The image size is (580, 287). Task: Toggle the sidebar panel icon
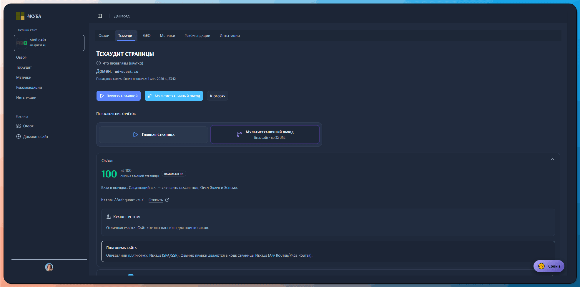[x=100, y=16]
